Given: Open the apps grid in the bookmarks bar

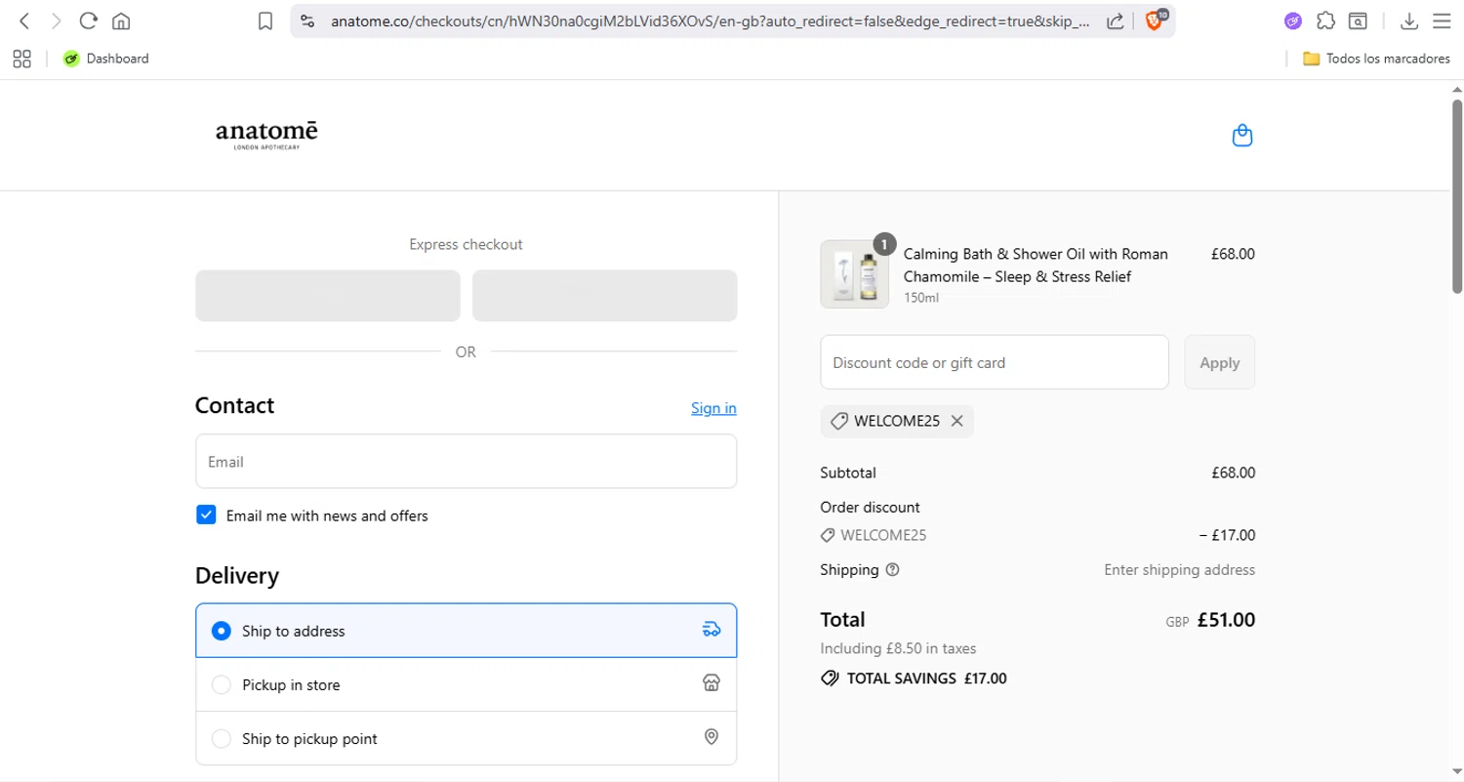Looking at the screenshot, I should point(22,59).
